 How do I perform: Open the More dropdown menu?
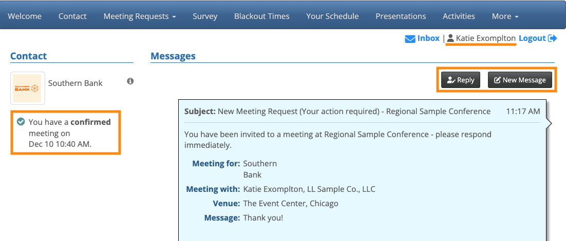coord(505,16)
